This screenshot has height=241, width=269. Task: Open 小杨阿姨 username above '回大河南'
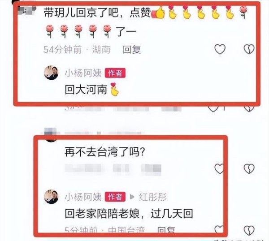(83, 73)
